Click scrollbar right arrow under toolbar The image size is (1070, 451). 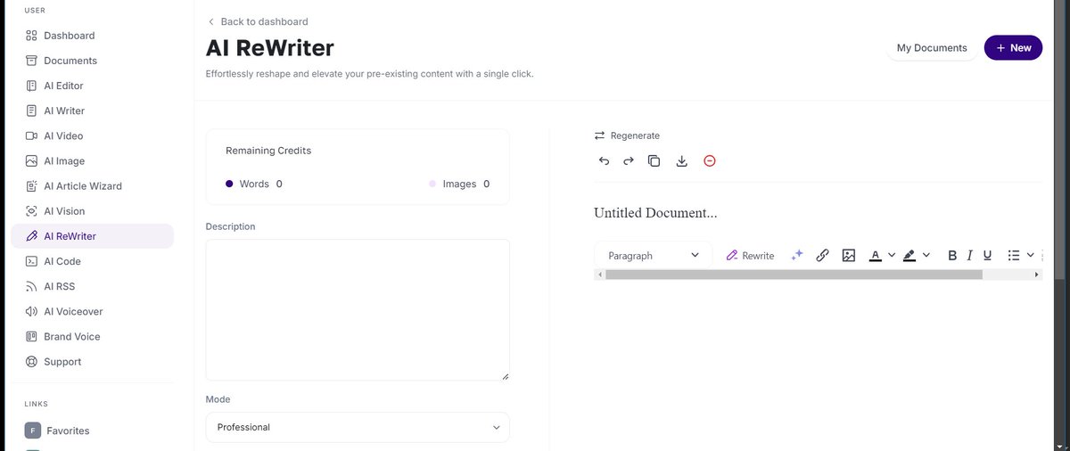(1037, 275)
